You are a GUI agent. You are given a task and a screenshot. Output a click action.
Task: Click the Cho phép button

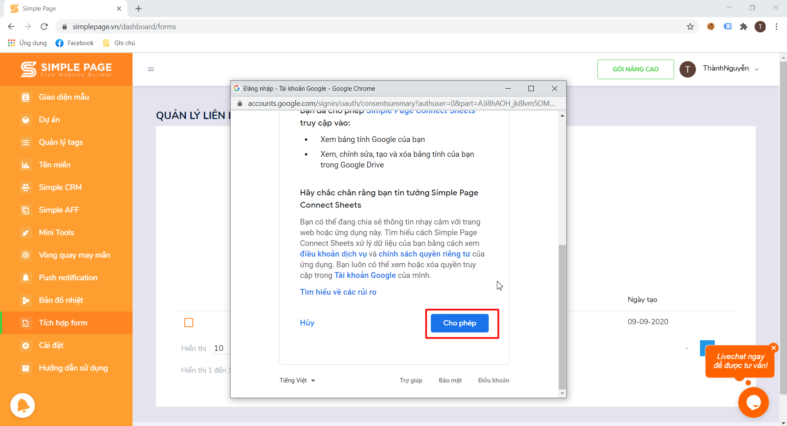tap(460, 323)
